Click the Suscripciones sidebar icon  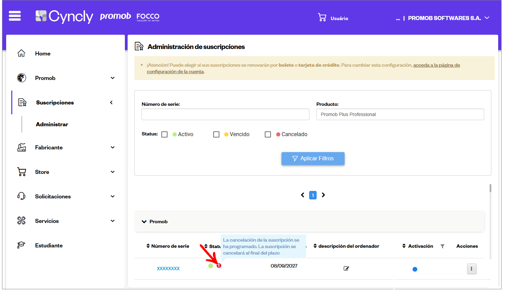23,102
